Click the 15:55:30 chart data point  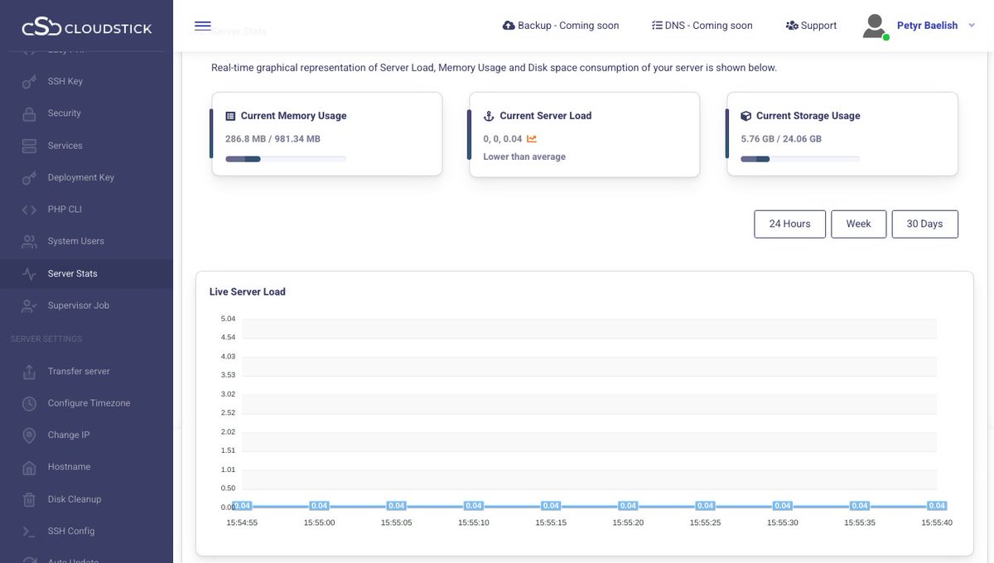pyautogui.click(x=783, y=506)
